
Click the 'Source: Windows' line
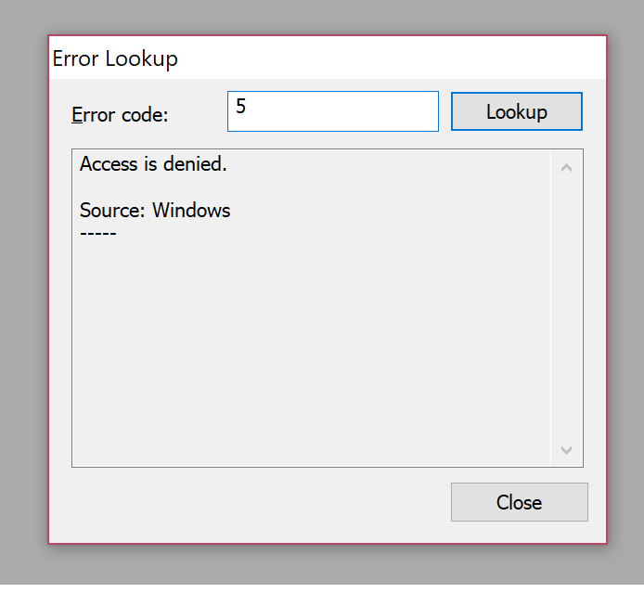tap(155, 210)
